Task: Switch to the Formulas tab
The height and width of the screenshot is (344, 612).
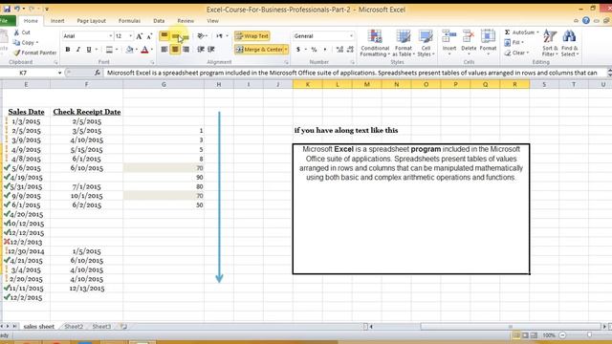Action: [x=129, y=21]
